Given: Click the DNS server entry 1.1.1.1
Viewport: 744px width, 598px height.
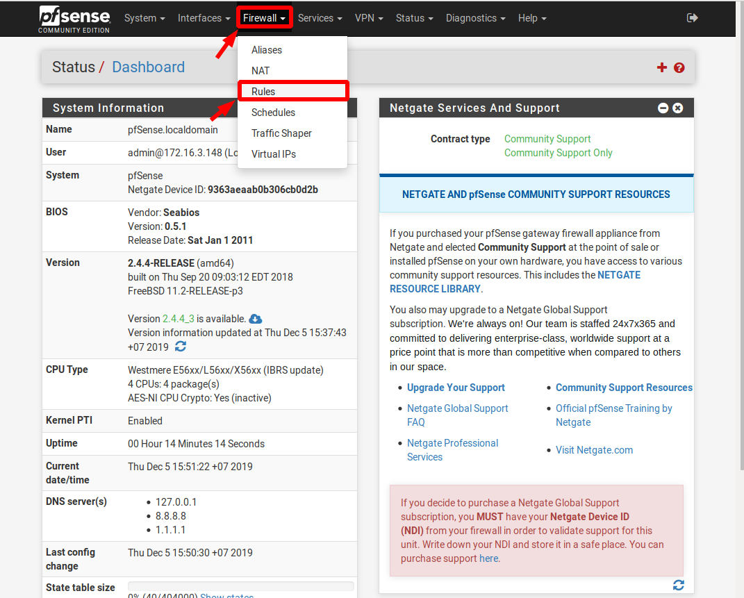Looking at the screenshot, I should (x=170, y=530).
